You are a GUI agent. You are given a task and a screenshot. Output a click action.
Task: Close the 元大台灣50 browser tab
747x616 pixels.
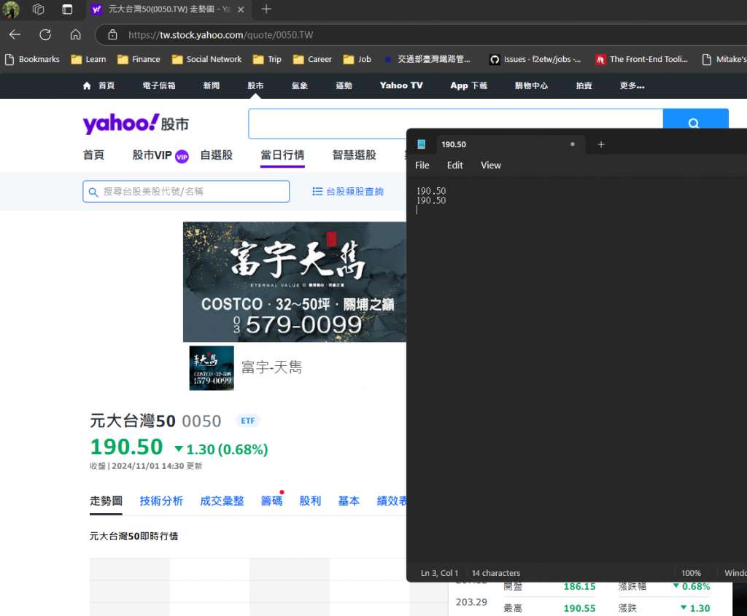[241, 9]
